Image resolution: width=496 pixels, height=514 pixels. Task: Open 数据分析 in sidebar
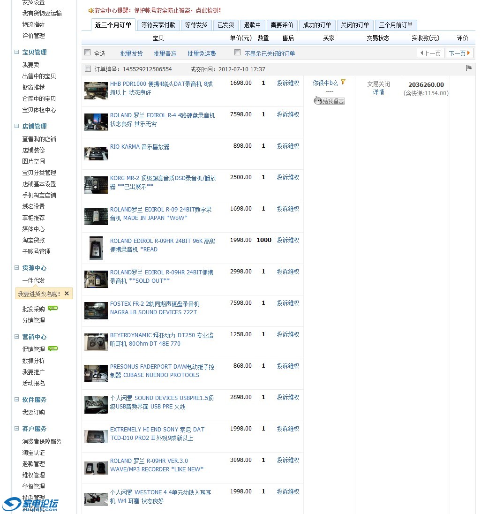click(33, 361)
